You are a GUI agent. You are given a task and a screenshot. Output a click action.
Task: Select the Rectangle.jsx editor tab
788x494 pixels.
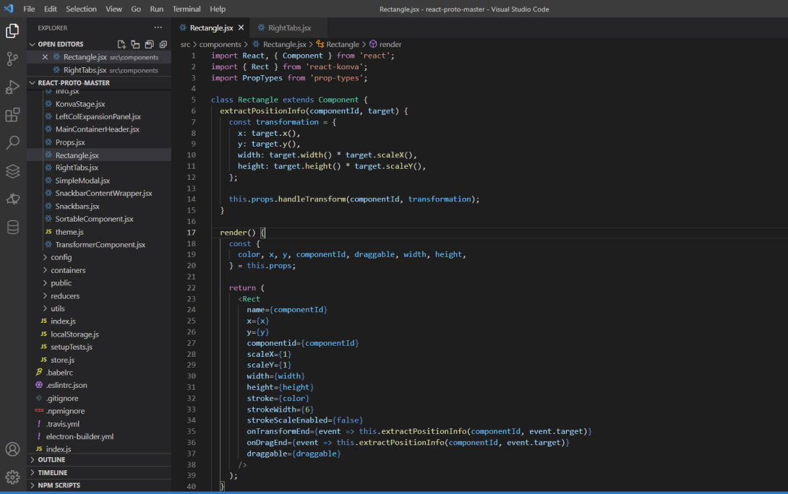[211, 27]
